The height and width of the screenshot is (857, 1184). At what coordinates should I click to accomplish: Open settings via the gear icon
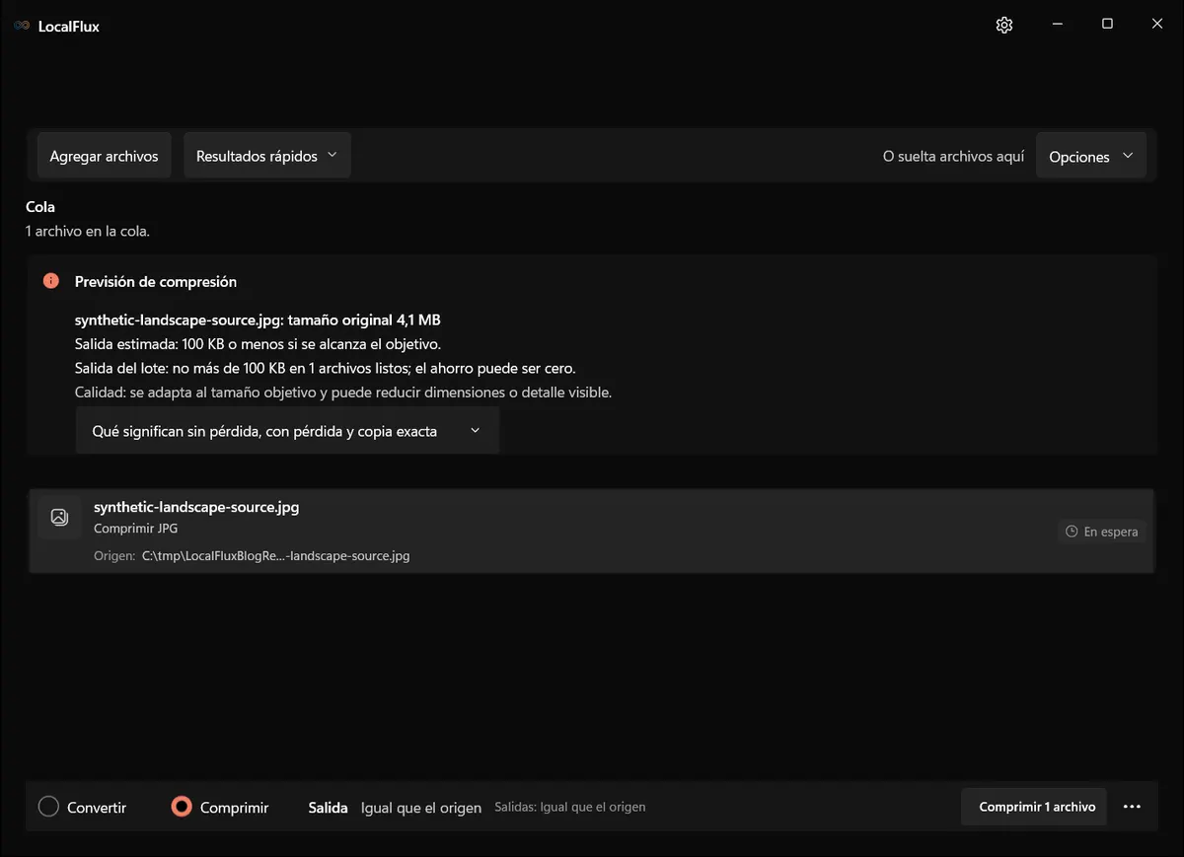[1004, 26]
